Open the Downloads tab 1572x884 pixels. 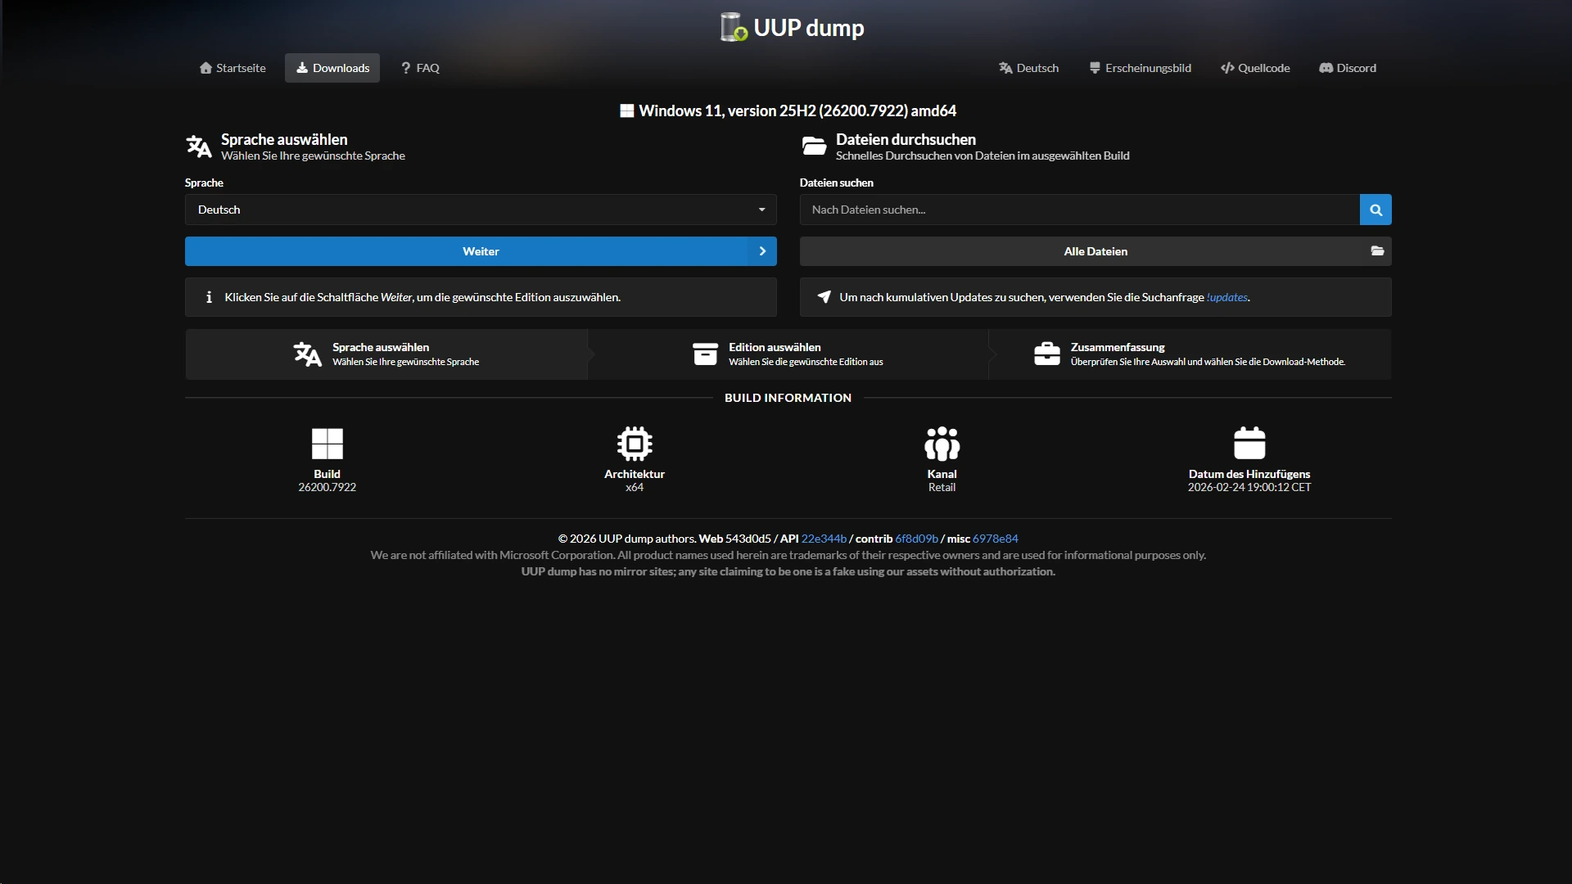tap(332, 68)
